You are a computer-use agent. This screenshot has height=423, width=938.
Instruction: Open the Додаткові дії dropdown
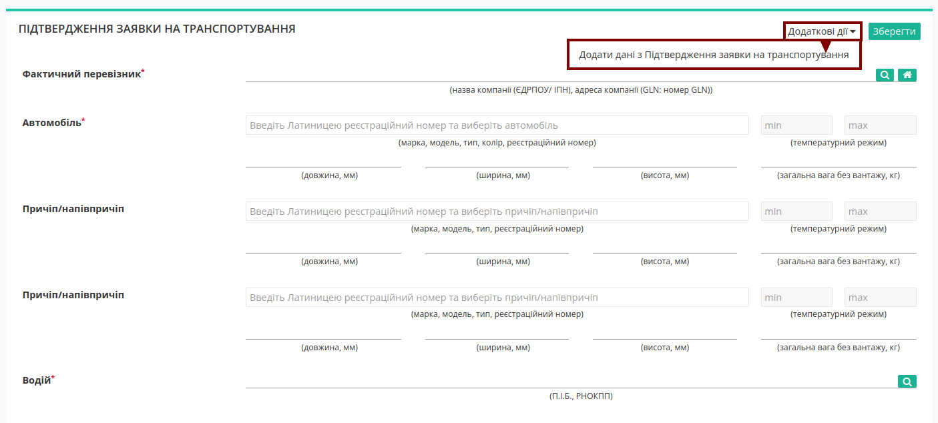coord(822,31)
